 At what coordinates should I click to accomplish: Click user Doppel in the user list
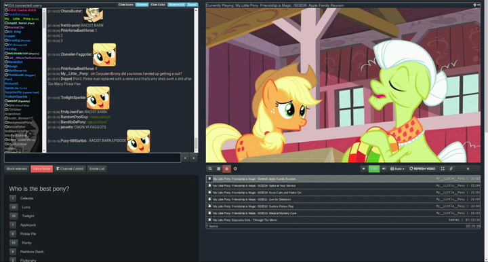click(9, 36)
